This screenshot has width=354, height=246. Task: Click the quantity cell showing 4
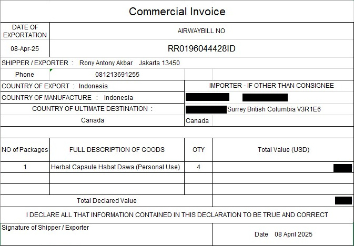coord(198,167)
